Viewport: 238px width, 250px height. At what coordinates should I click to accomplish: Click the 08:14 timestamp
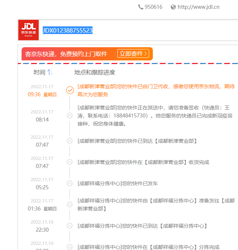click(42, 120)
